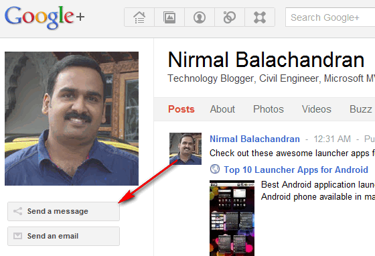Click Nirmal Balachandran post author link
375x256 pixels.
tap(254, 139)
